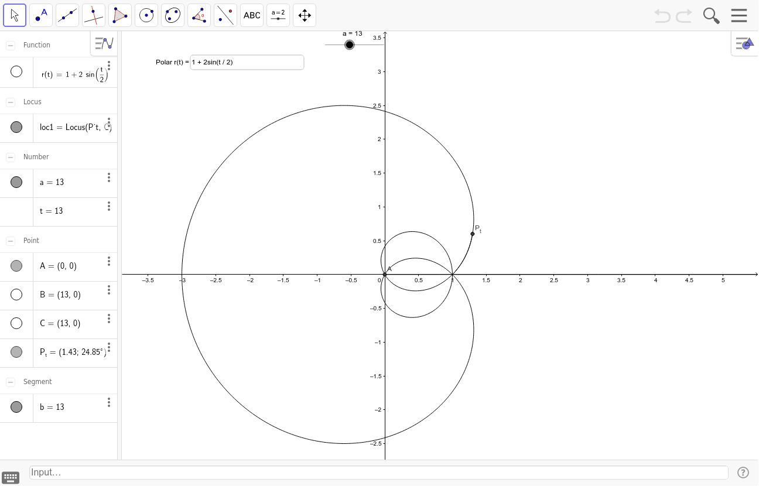The width and height of the screenshot is (759, 486).
Task: Toggle visibility of loc1 locus
Action: click(x=16, y=127)
